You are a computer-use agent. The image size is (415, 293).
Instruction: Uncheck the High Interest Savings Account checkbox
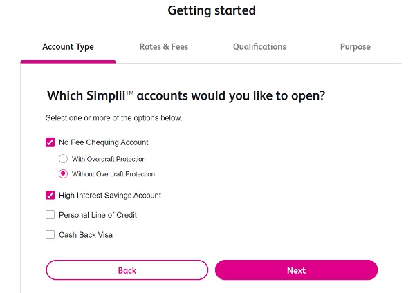point(50,196)
